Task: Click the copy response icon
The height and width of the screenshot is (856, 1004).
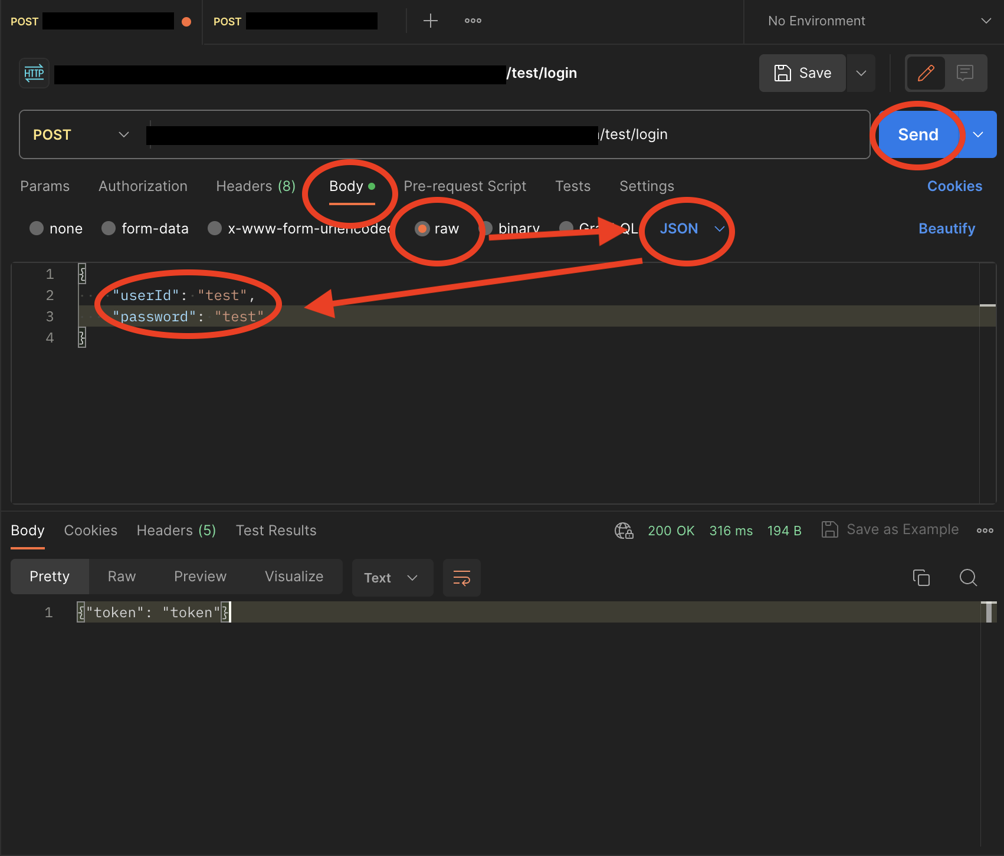Action: coord(921,578)
